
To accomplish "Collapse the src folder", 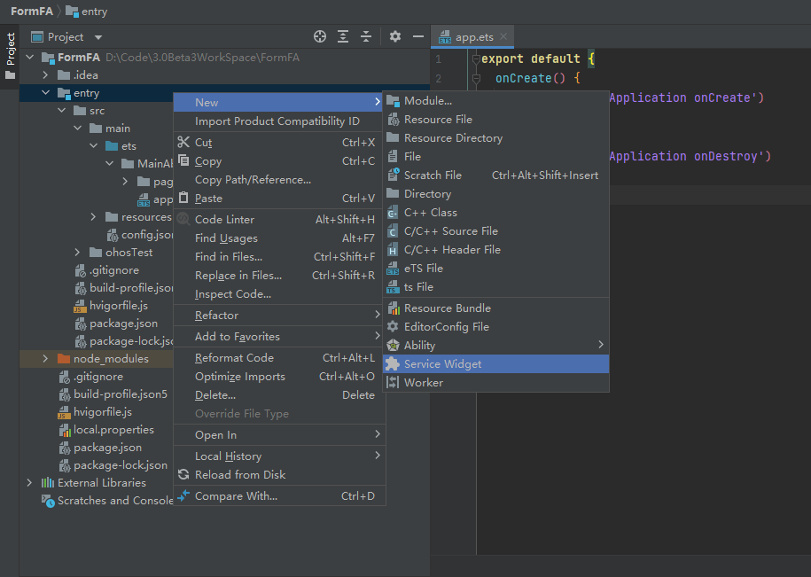I will click(61, 110).
